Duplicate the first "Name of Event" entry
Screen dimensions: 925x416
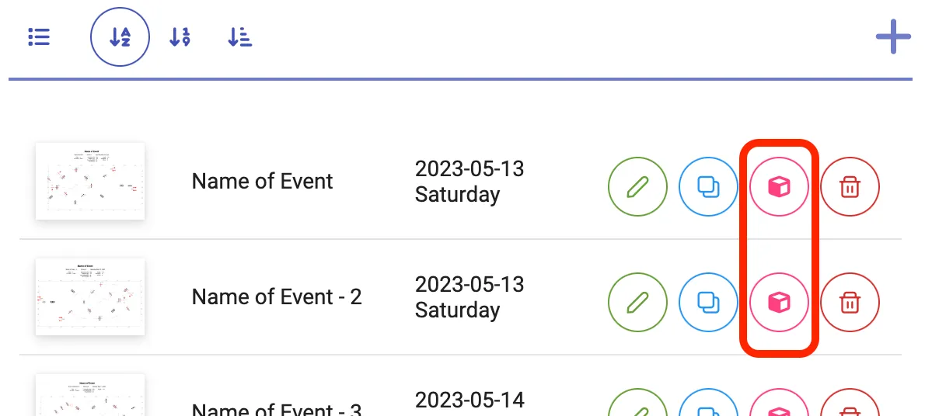708,186
